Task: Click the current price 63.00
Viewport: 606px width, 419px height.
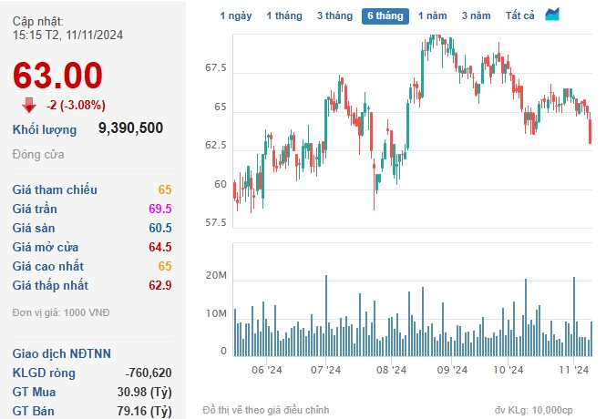Action: coord(58,75)
